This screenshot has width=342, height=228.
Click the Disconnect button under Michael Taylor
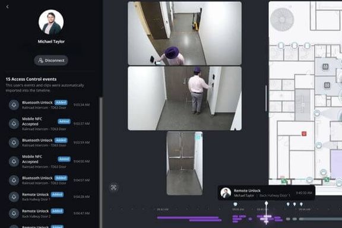(x=51, y=61)
